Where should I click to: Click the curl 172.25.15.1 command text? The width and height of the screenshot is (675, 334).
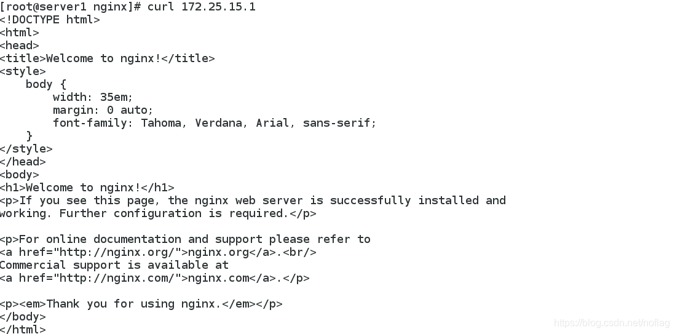[x=202, y=7]
